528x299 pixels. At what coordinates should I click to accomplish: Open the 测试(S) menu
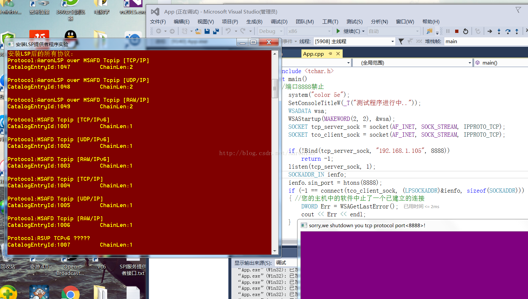[355, 21]
